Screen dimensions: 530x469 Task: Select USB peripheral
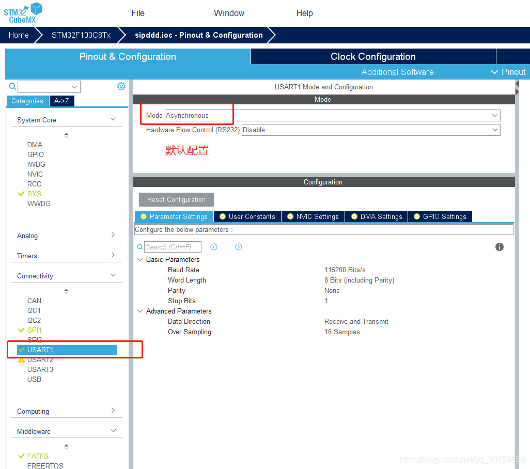point(34,379)
